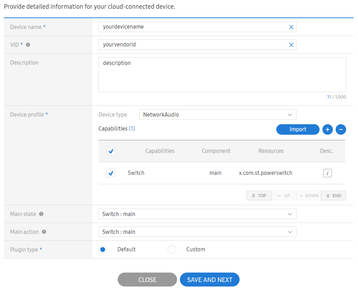Show Main state info icon
This screenshot has width=358, height=290.
point(41,214)
